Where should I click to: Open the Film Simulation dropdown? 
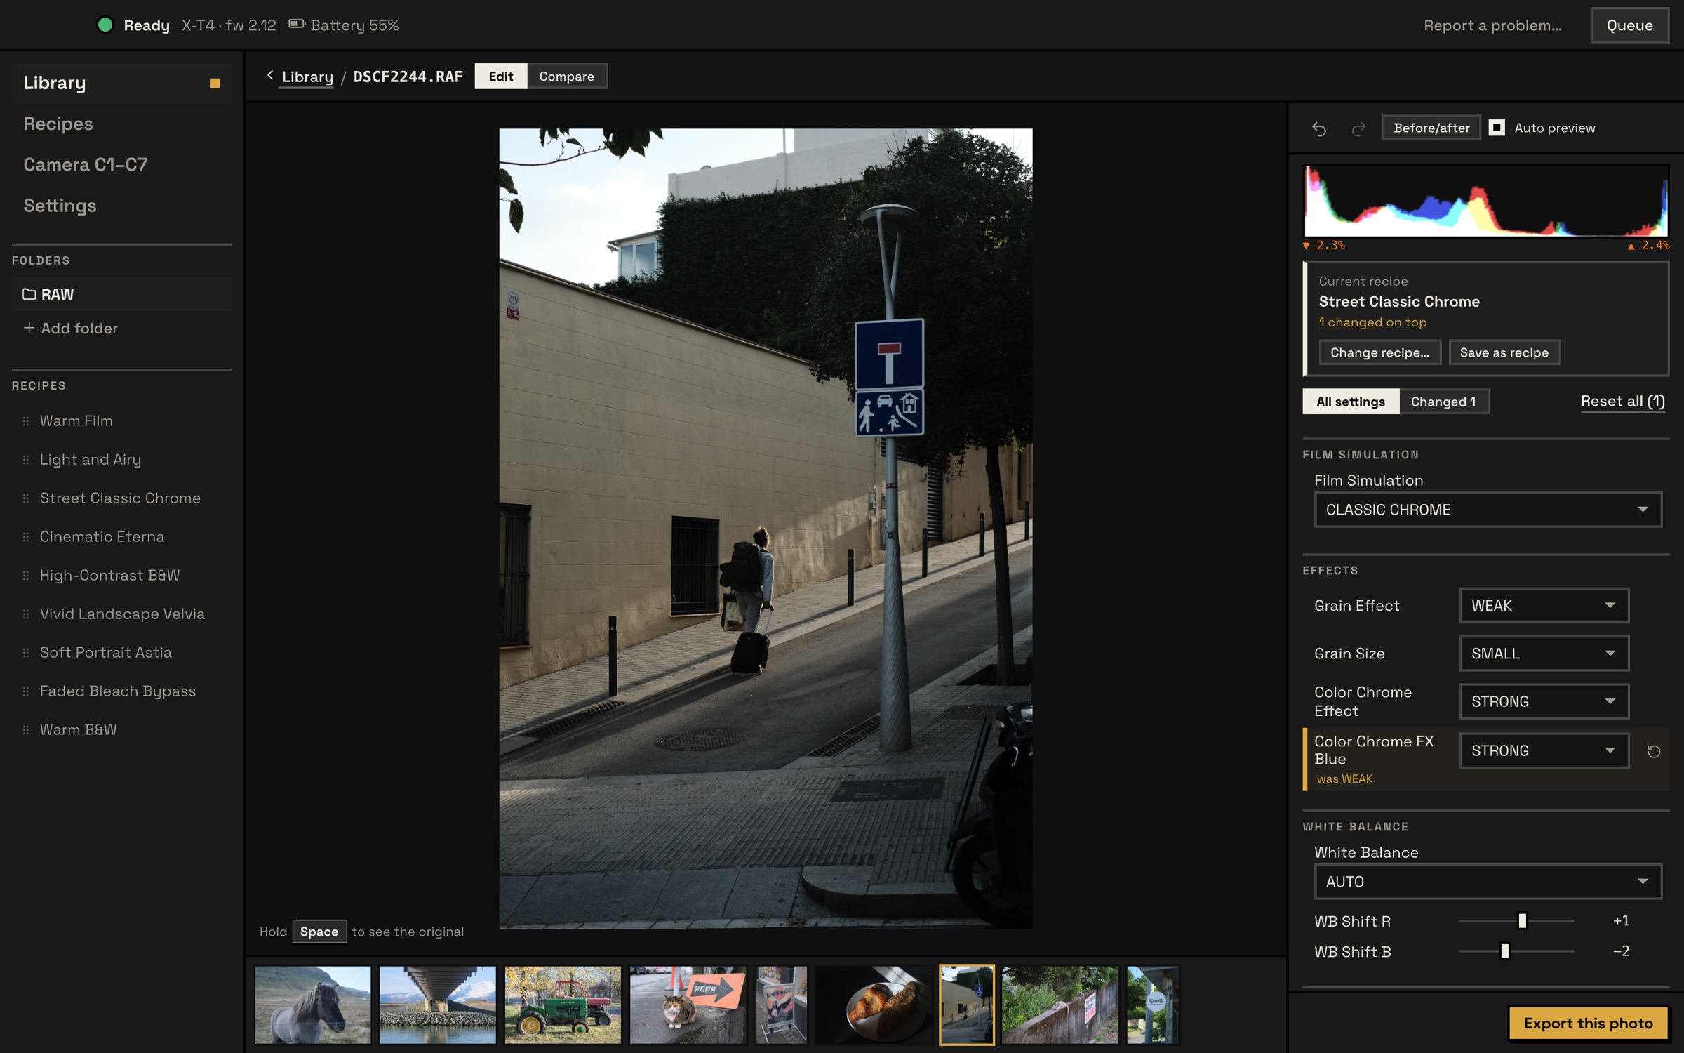(x=1488, y=510)
